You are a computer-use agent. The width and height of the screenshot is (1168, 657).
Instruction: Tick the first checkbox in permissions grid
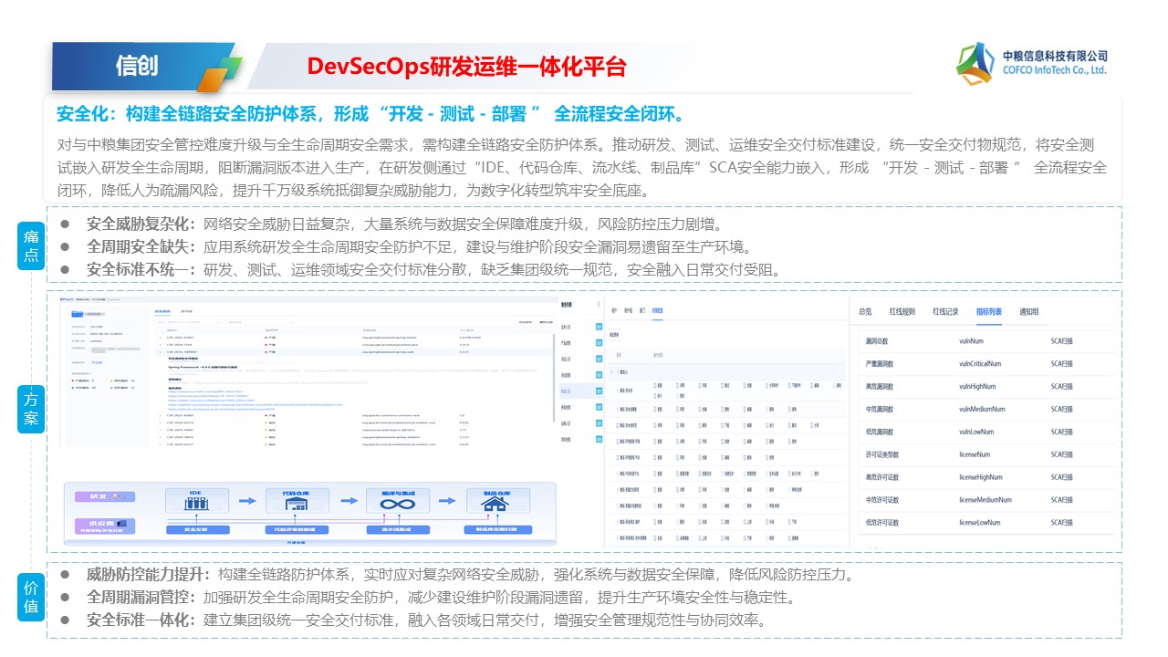click(x=654, y=386)
